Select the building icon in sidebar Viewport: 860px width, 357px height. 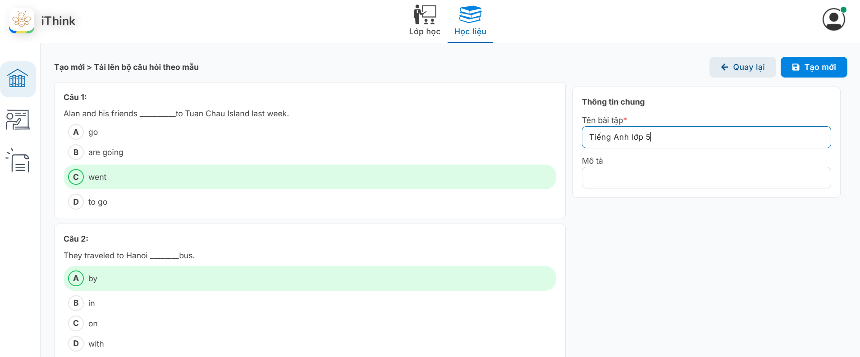point(18,79)
